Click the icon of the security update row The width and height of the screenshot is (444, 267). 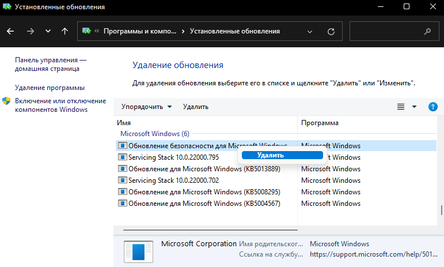[x=122, y=145]
